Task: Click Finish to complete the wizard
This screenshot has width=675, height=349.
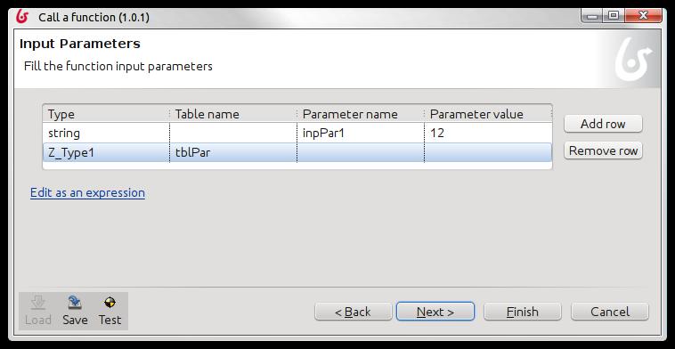Action: 522,312
